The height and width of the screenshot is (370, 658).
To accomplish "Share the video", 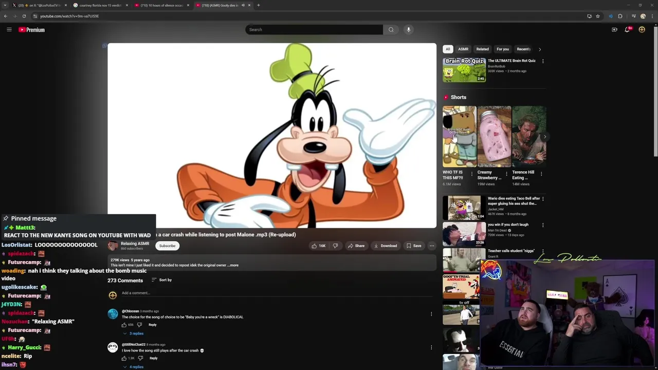I will (356, 246).
